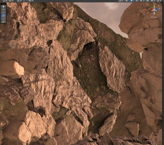Toggle the 2D view button
The width and height of the screenshot is (164, 145).
[126, 1]
